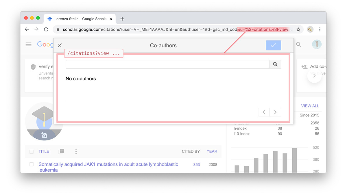The height and width of the screenshot is (195, 347).
Task: Confirm co-authors with the blue checkmark button
Action: click(x=273, y=45)
